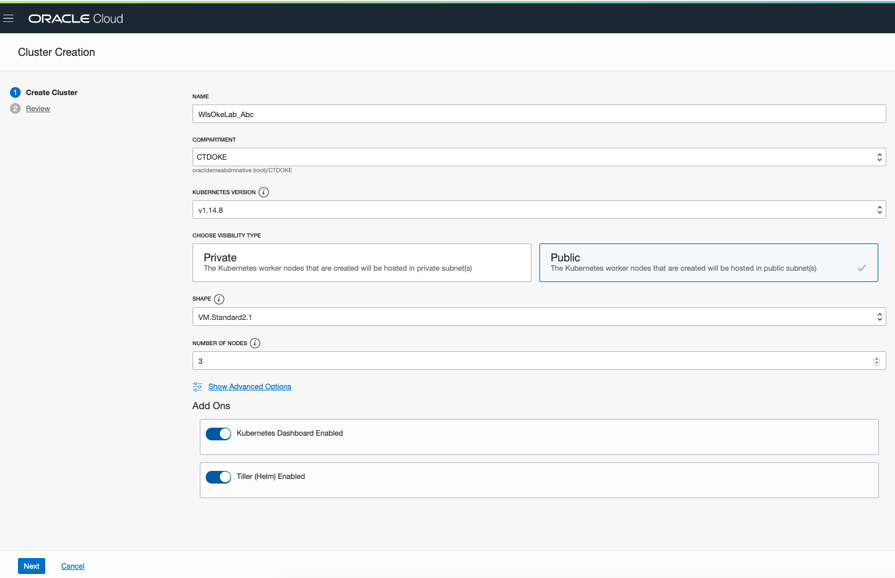Click the checkmark on Public card
The width and height of the screenshot is (895, 578).
(x=862, y=268)
